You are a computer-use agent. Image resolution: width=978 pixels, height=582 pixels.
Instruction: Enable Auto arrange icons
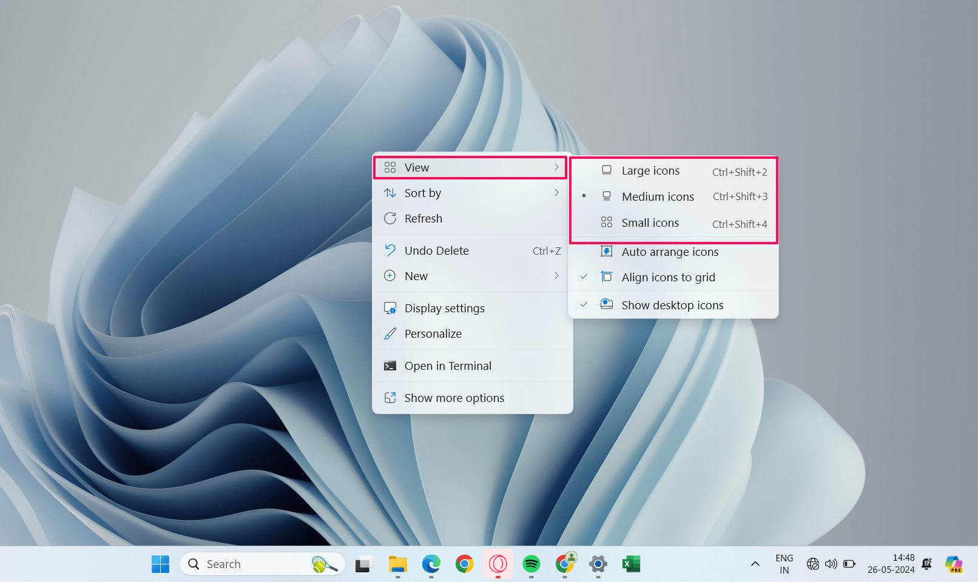(670, 252)
